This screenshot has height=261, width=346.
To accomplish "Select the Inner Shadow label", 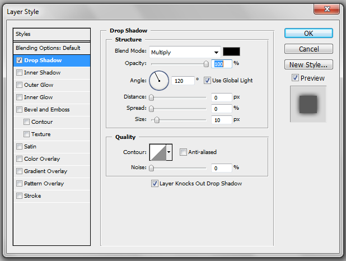I will click(x=42, y=73).
